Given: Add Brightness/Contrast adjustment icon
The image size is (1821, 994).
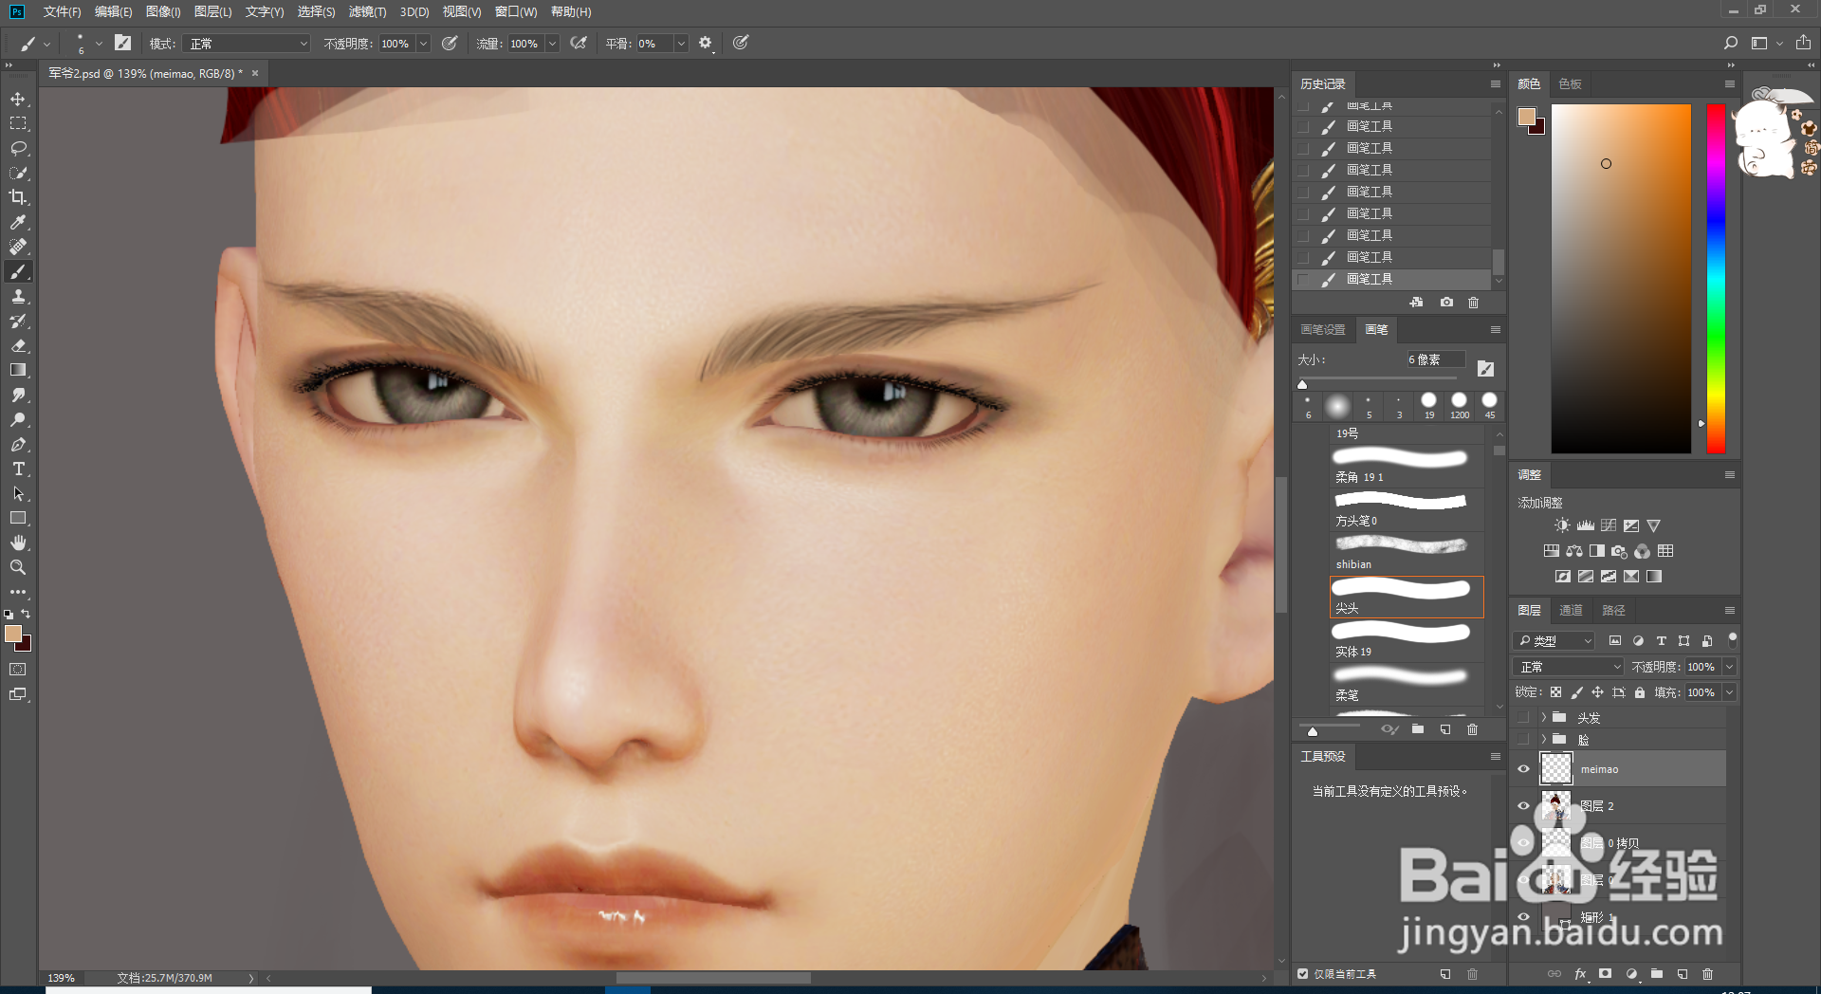Looking at the screenshot, I should 1562,525.
